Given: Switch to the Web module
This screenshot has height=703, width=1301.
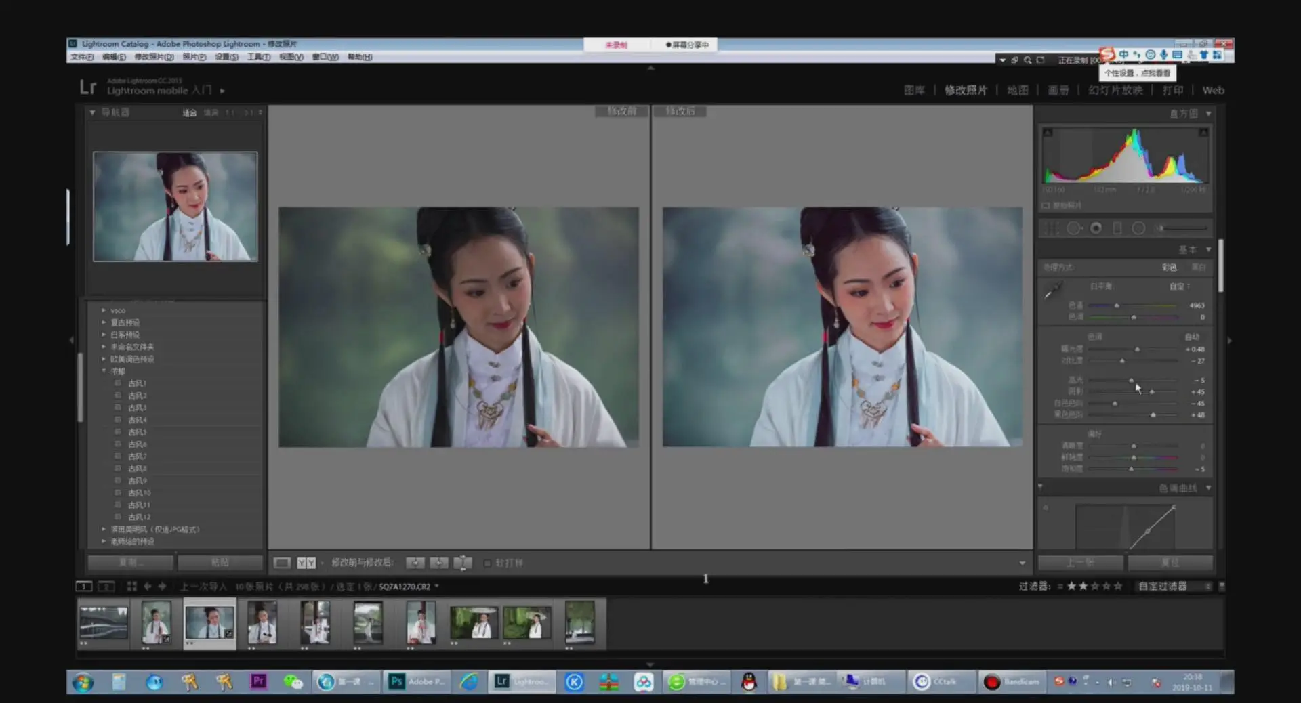Looking at the screenshot, I should 1213,90.
